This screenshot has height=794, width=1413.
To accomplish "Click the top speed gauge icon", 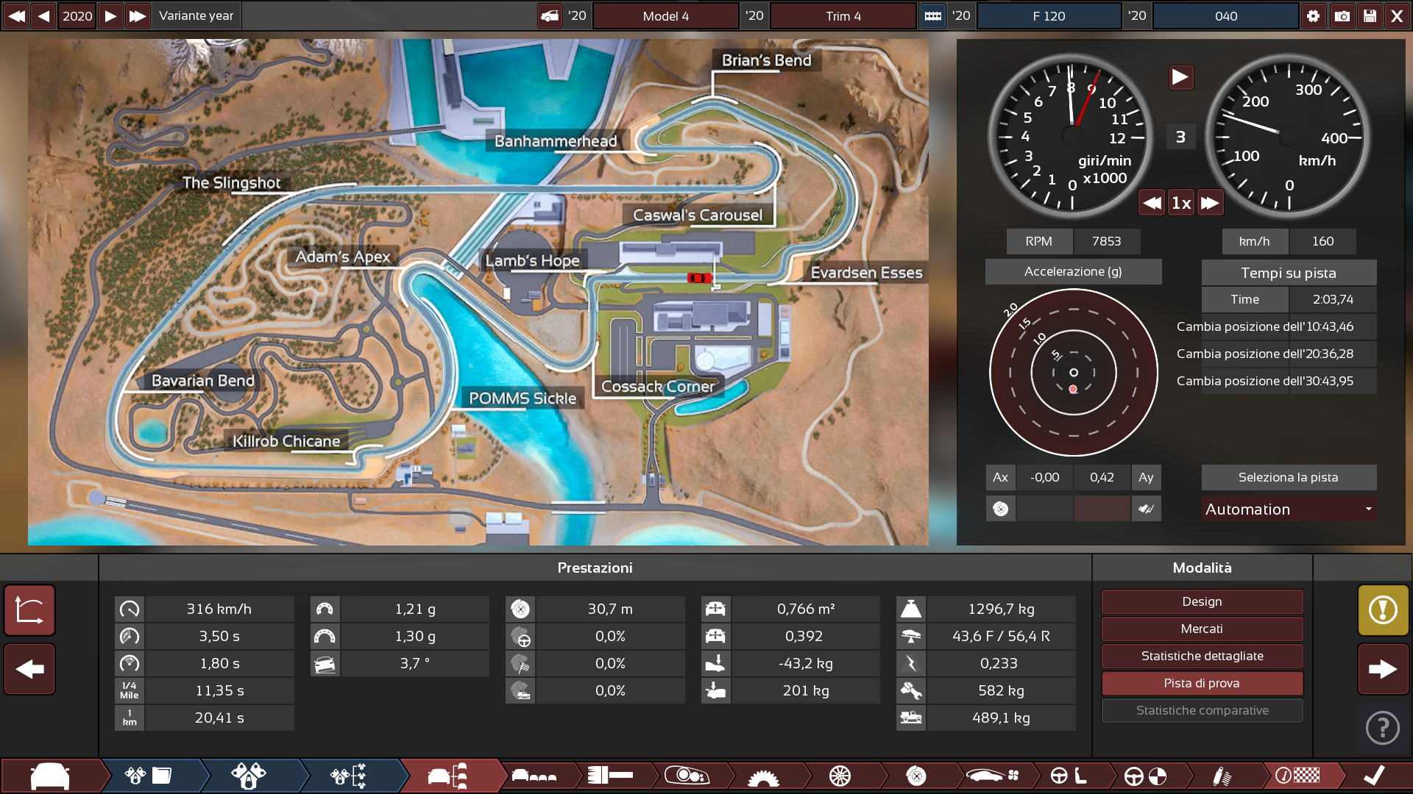I will 130,609.
